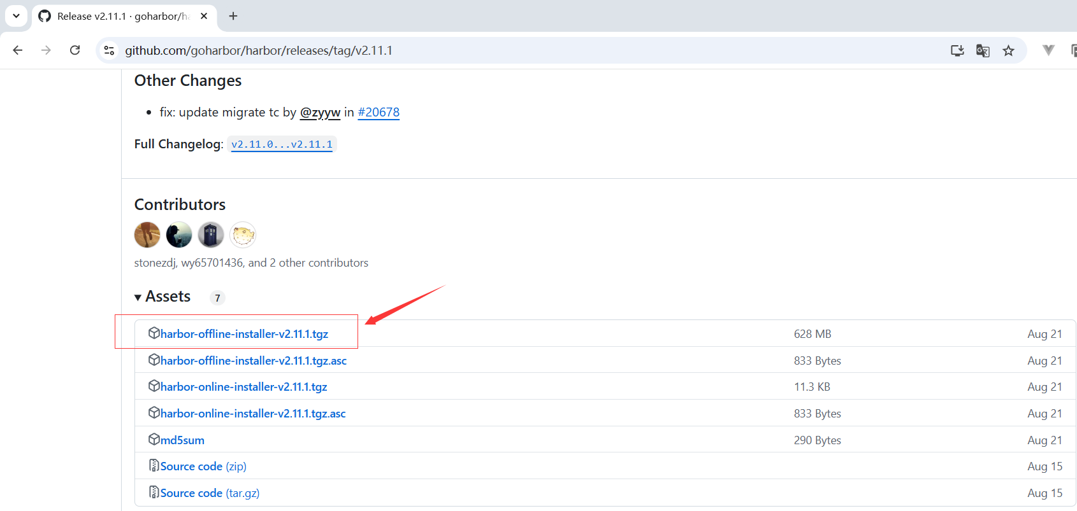Open the md5sum asset link
Image resolution: width=1077 pixels, height=511 pixels.
click(182, 440)
